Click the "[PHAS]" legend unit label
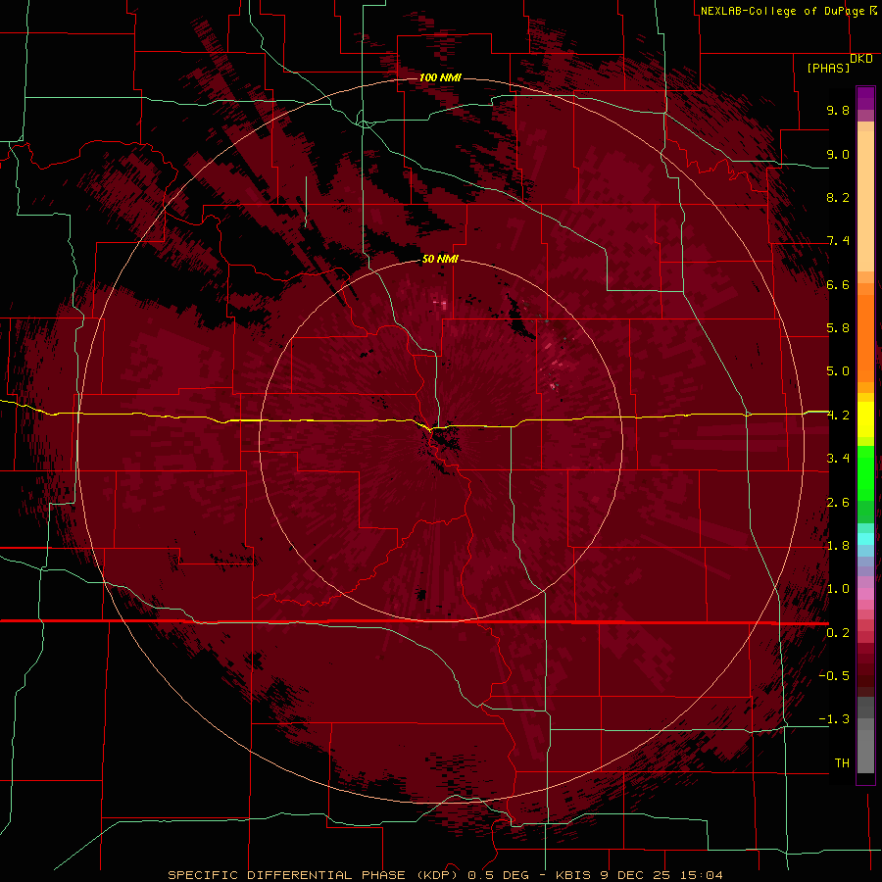The width and height of the screenshot is (882, 882). (828, 68)
